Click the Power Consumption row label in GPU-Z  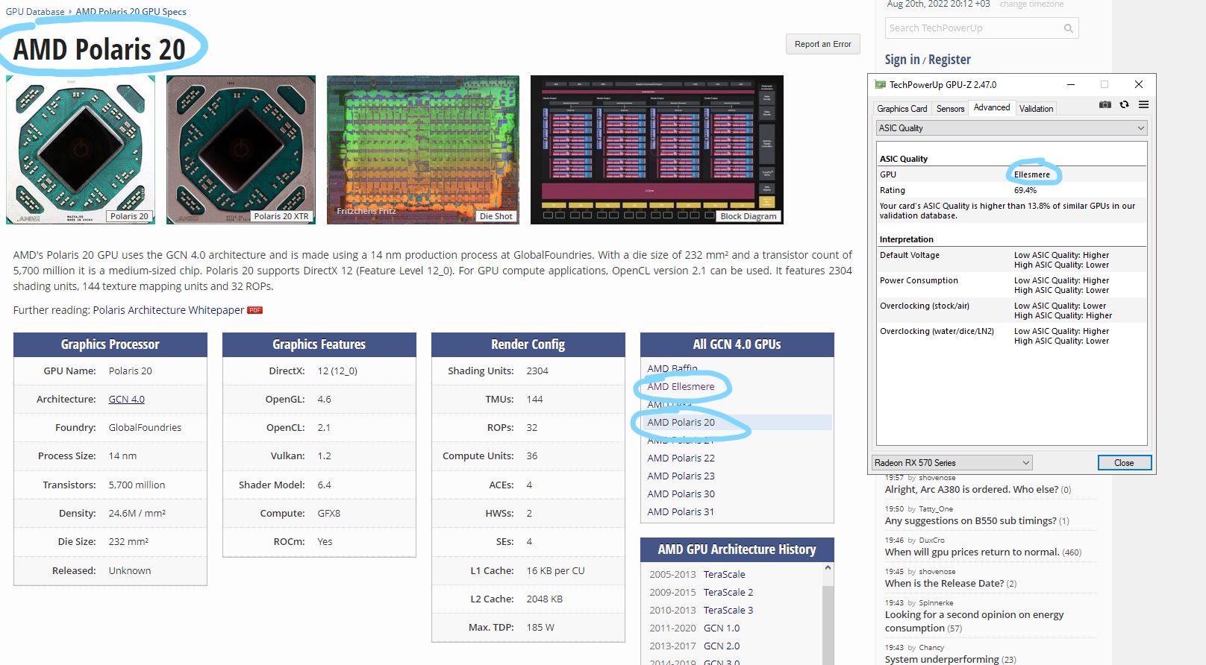919,281
